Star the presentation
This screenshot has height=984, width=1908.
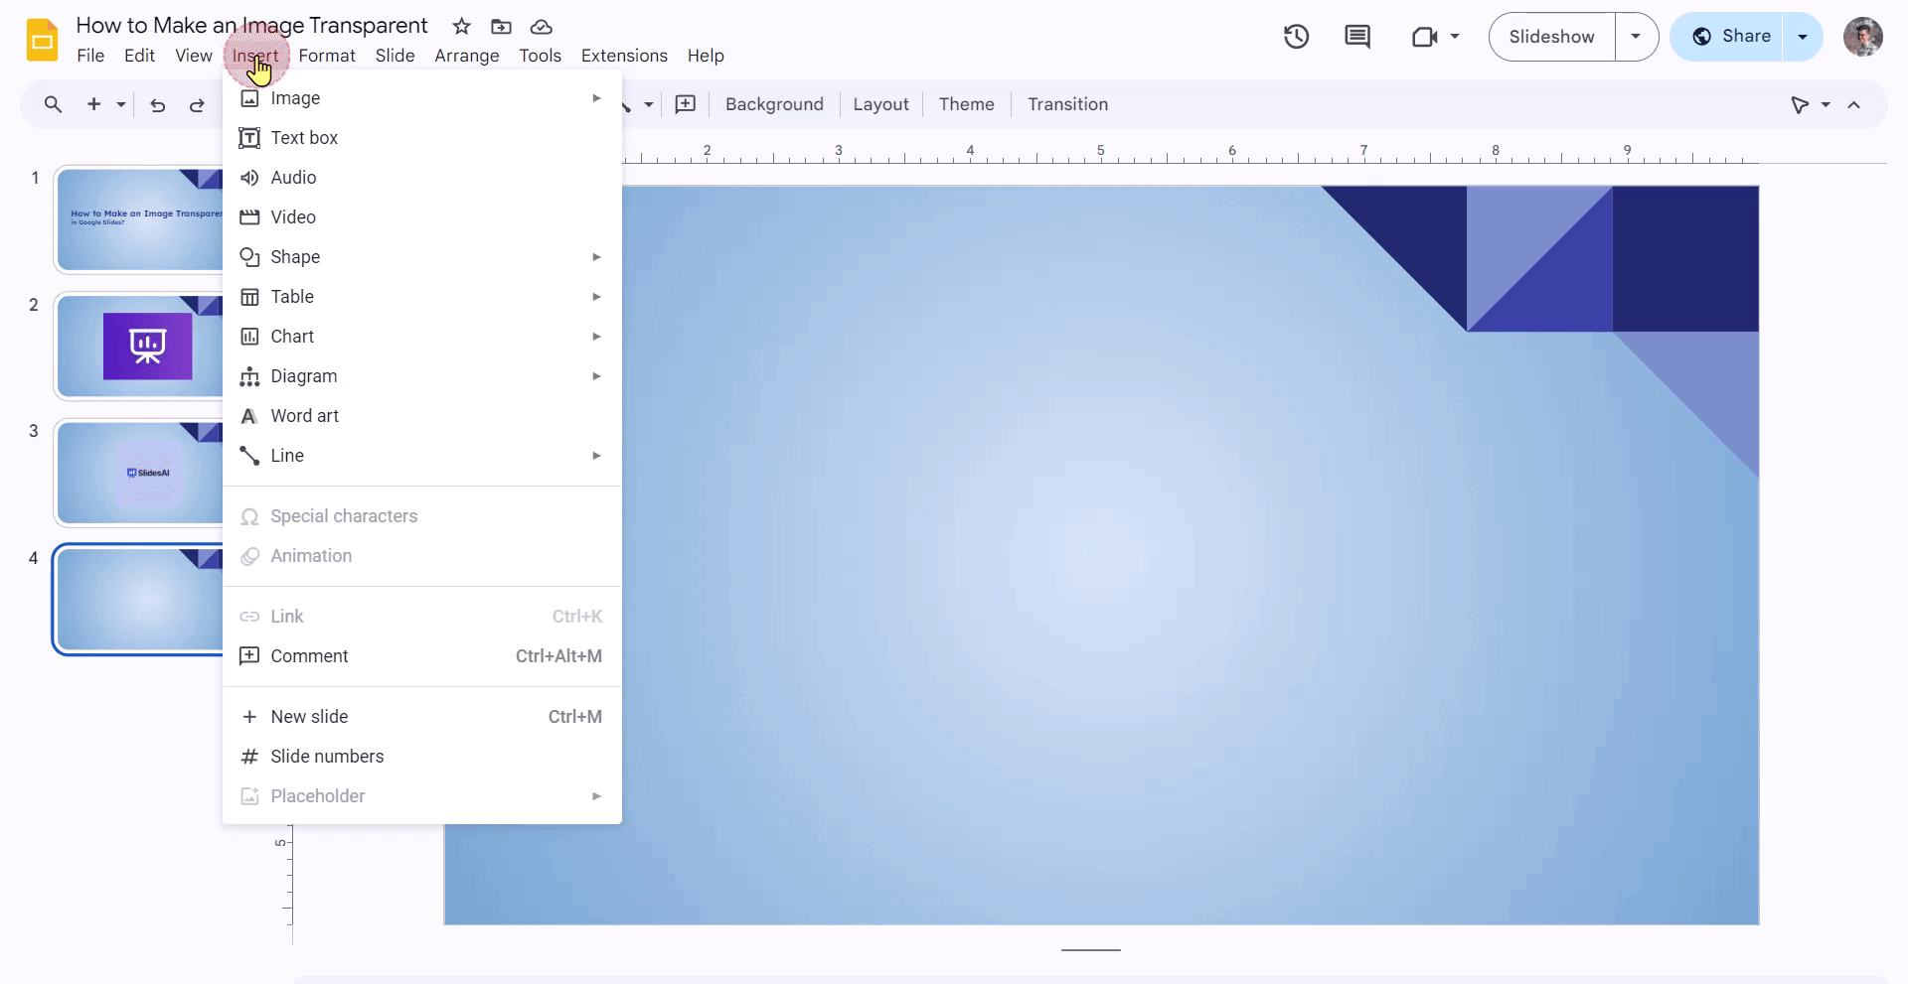click(461, 27)
